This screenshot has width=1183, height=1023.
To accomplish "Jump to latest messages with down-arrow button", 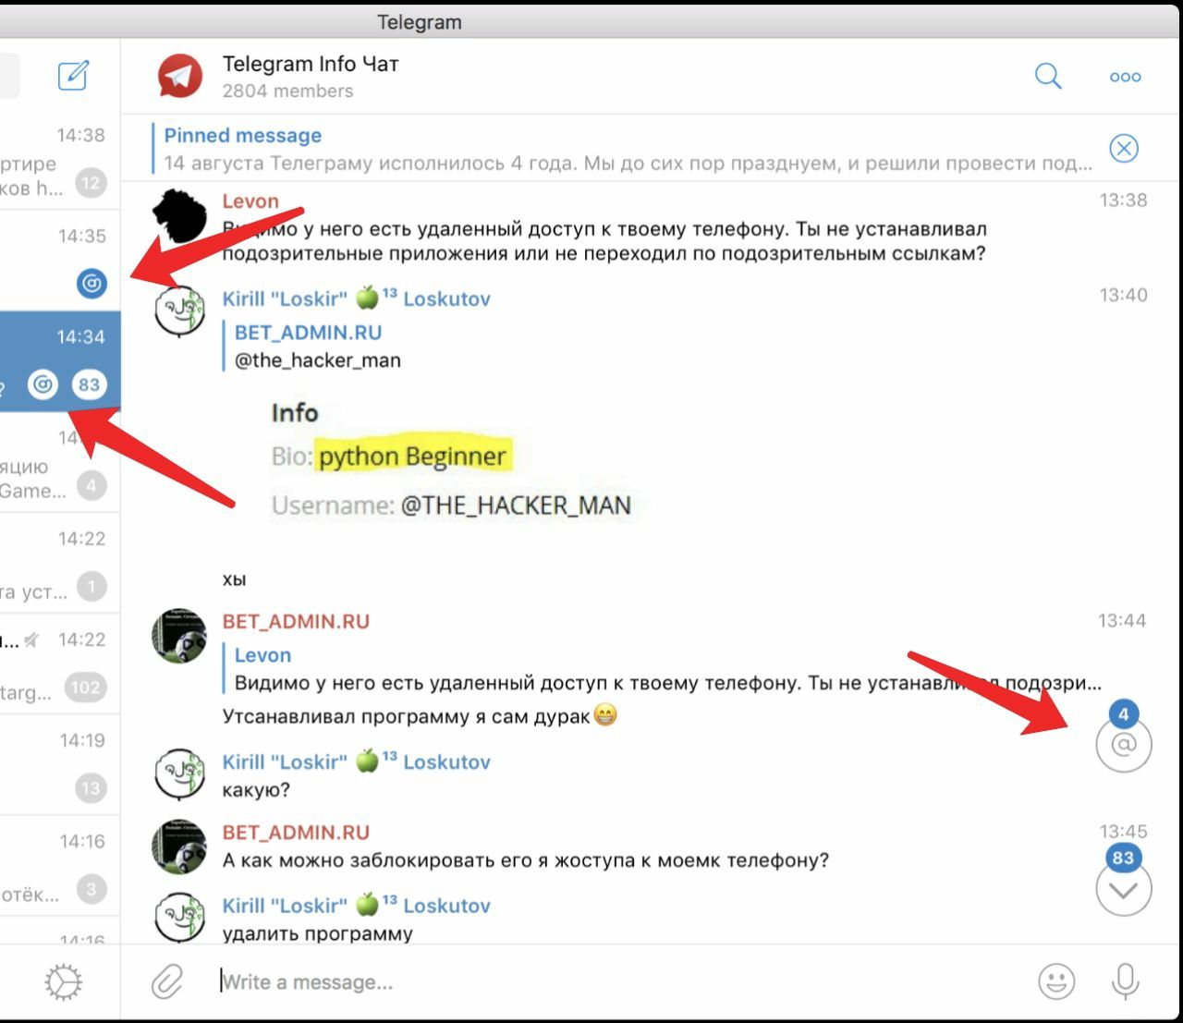I will click(1124, 889).
